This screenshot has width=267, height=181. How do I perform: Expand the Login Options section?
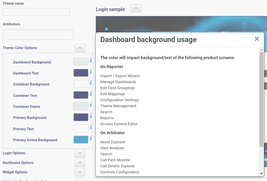pos(80,153)
